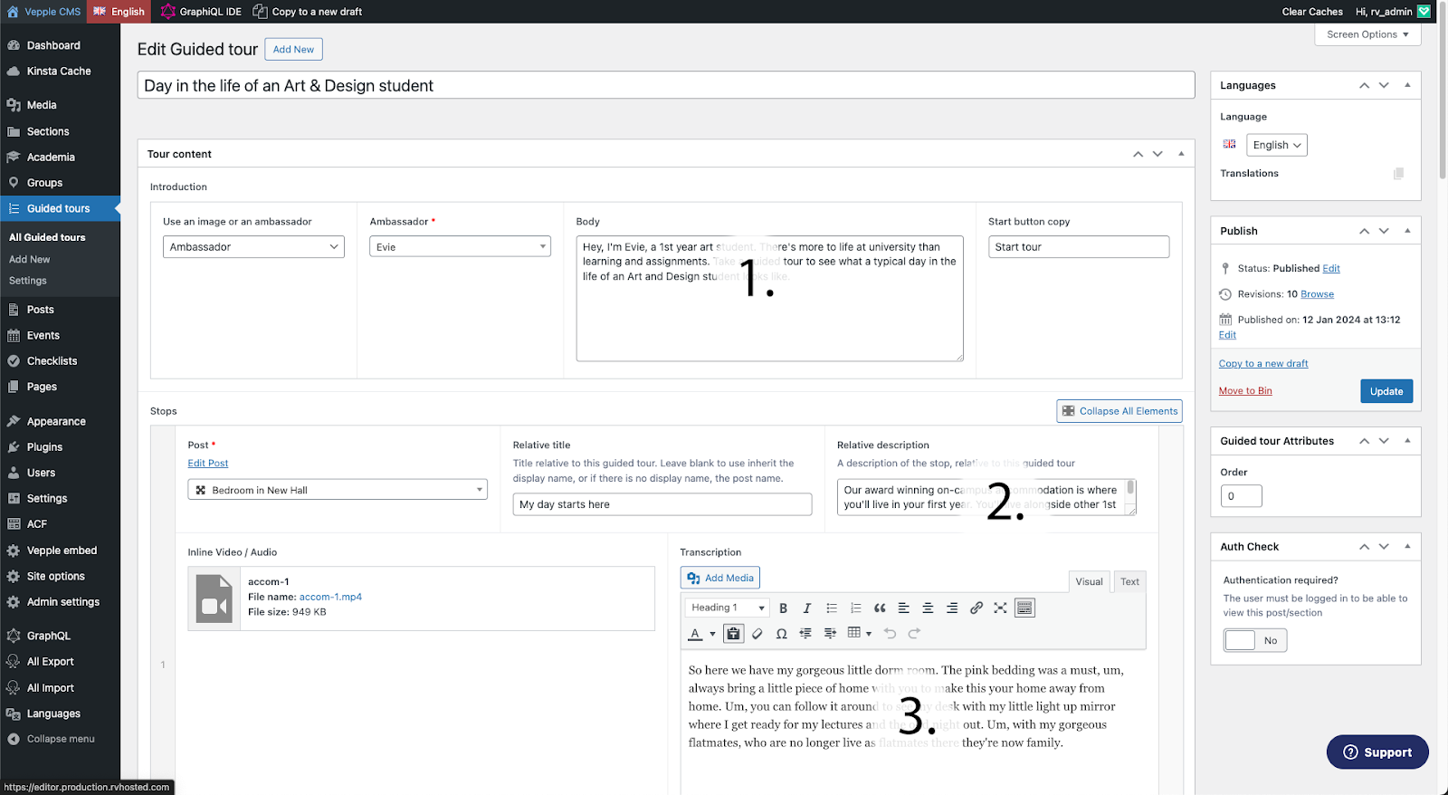Apply blockquote formatting
The height and width of the screenshot is (795, 1448).
pos(880,608)
